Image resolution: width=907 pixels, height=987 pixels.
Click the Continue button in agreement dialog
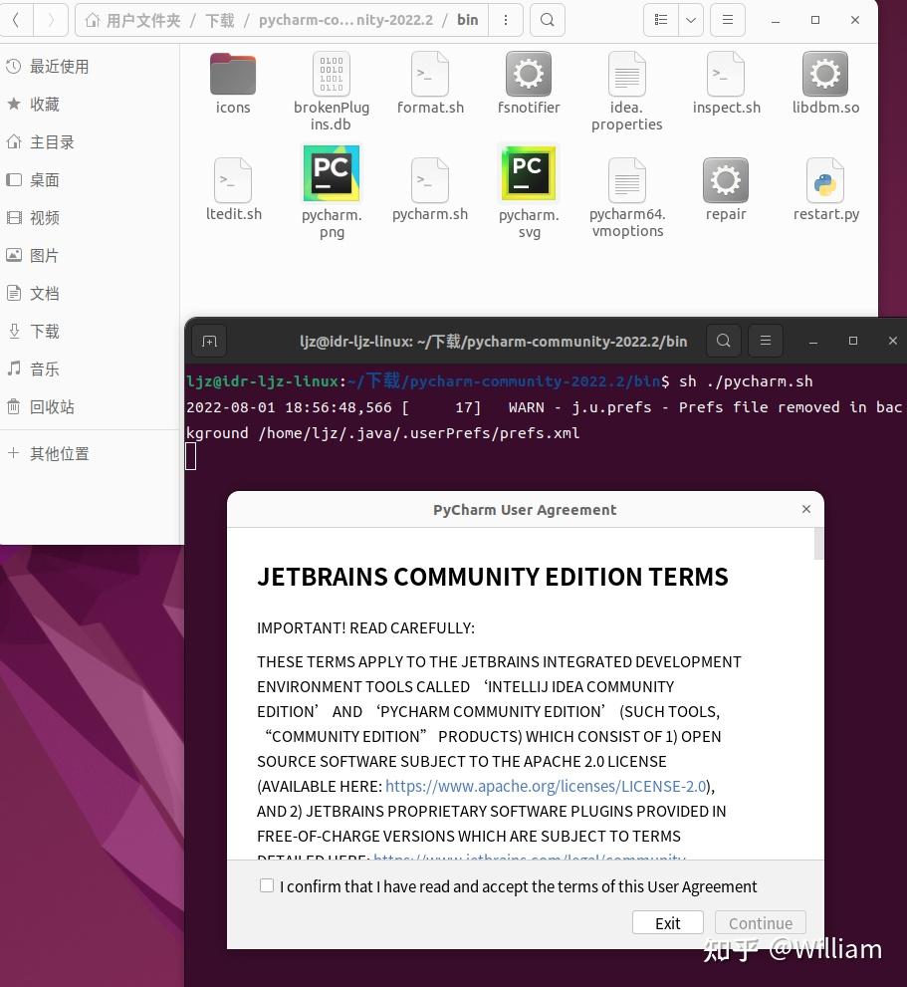pyautogui.click(x=761, y=923)
